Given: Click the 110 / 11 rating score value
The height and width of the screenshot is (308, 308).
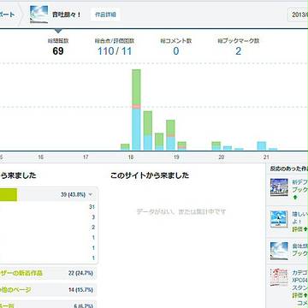Looking at the screenshot, I should point(115,51).
